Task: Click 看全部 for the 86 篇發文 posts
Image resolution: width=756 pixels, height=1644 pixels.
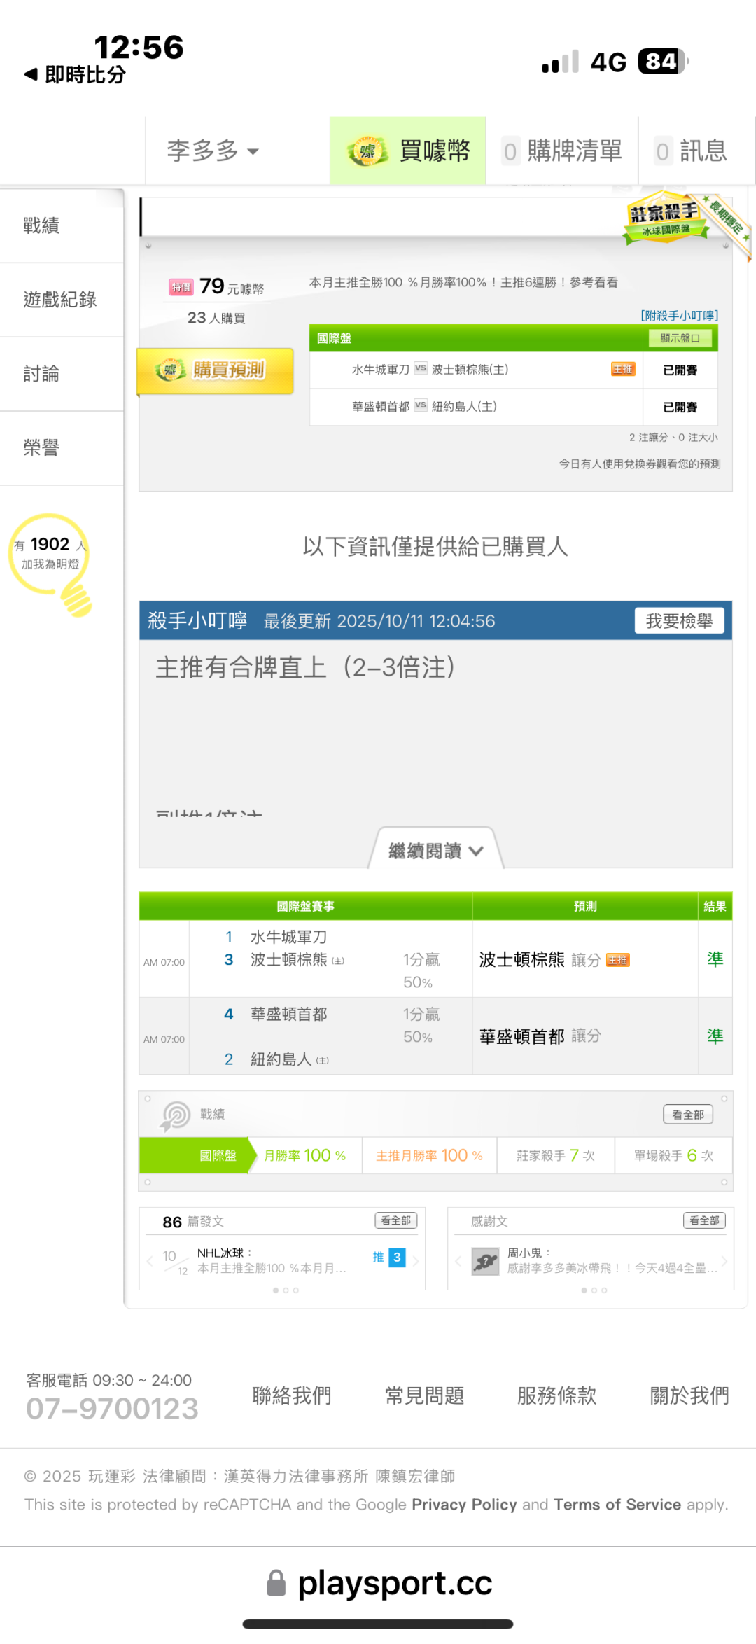Action: click(x=396, y=1220)
